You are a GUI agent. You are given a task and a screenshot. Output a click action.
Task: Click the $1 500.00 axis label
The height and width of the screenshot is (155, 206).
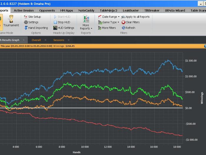click(191, 61)
